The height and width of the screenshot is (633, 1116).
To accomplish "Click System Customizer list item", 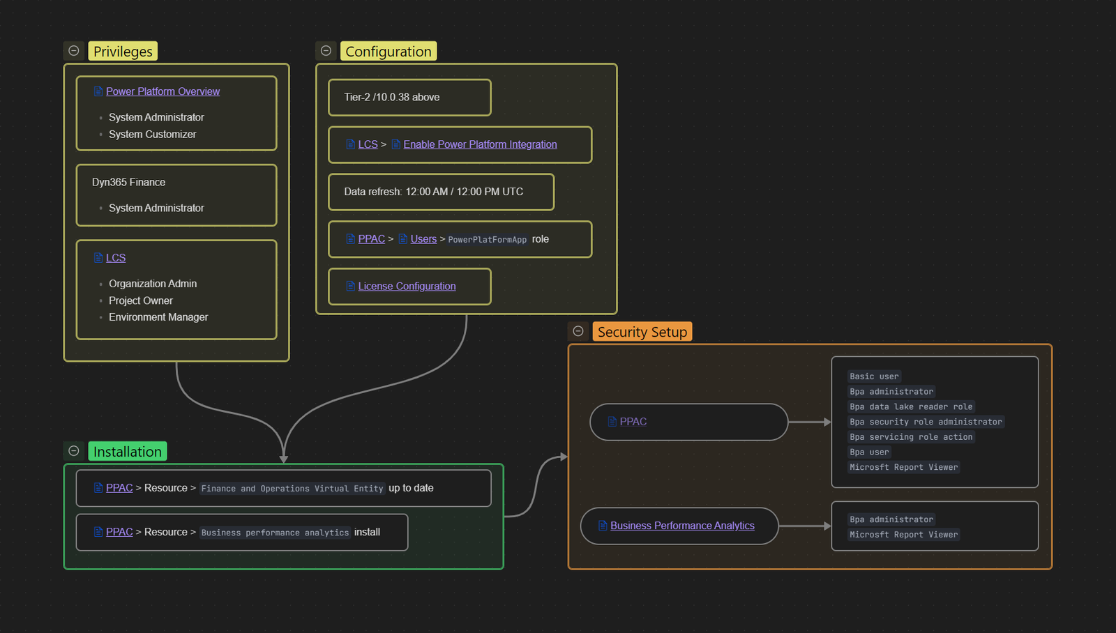I will (x=152, y=135).
